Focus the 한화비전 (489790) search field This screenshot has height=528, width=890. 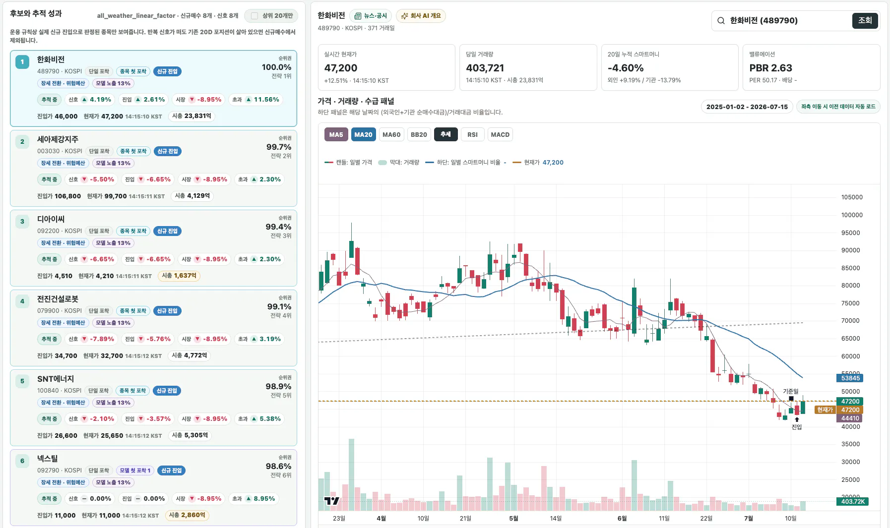pyautogui.click(x=788, y=20)
